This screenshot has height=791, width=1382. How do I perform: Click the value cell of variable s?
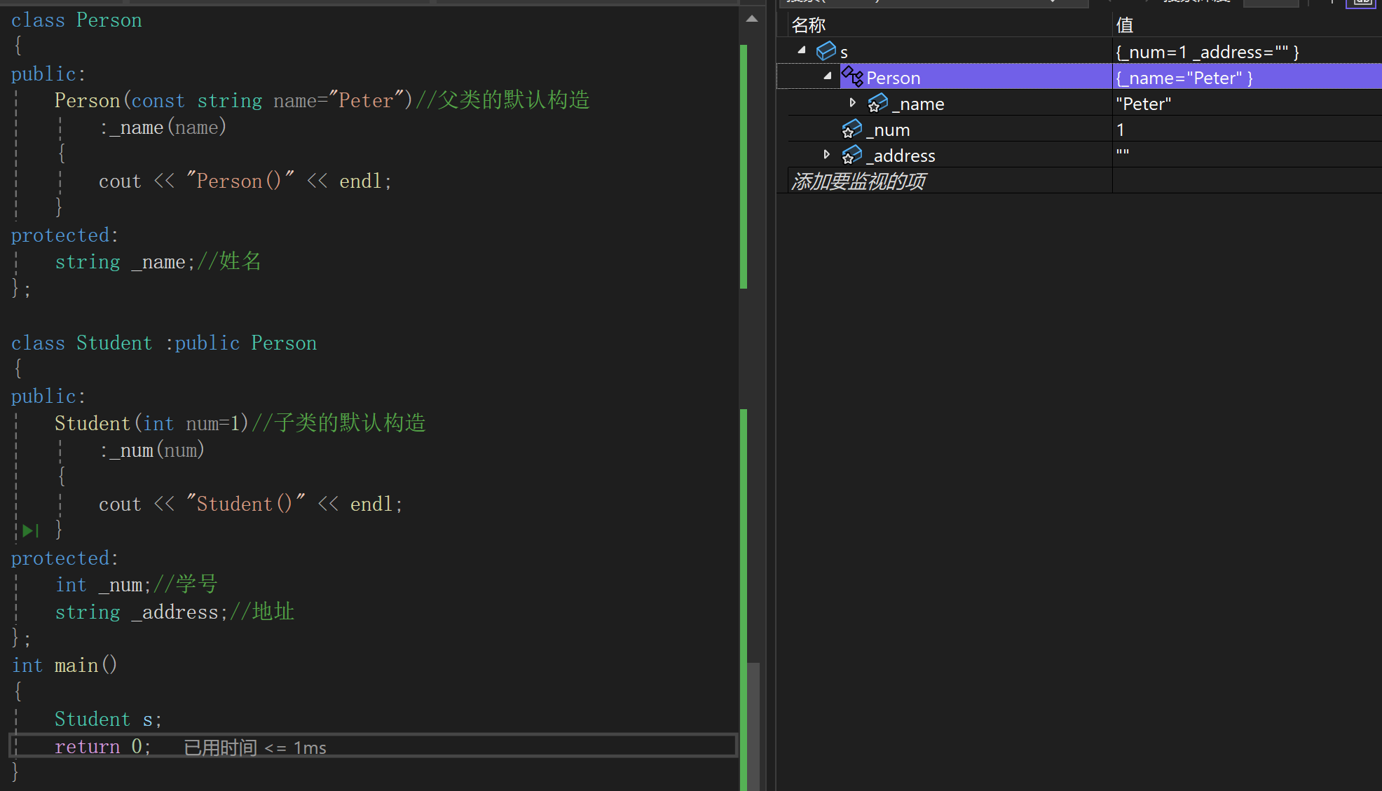point(1207,52)
